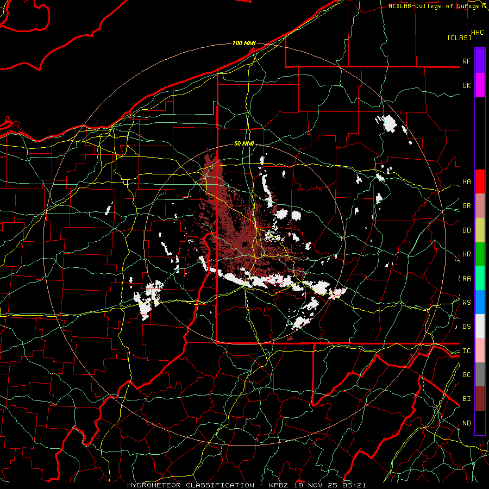This screenshot has width=489, height=489.
Task: Click the radar site center point
Action: click(x=245, y=244)
